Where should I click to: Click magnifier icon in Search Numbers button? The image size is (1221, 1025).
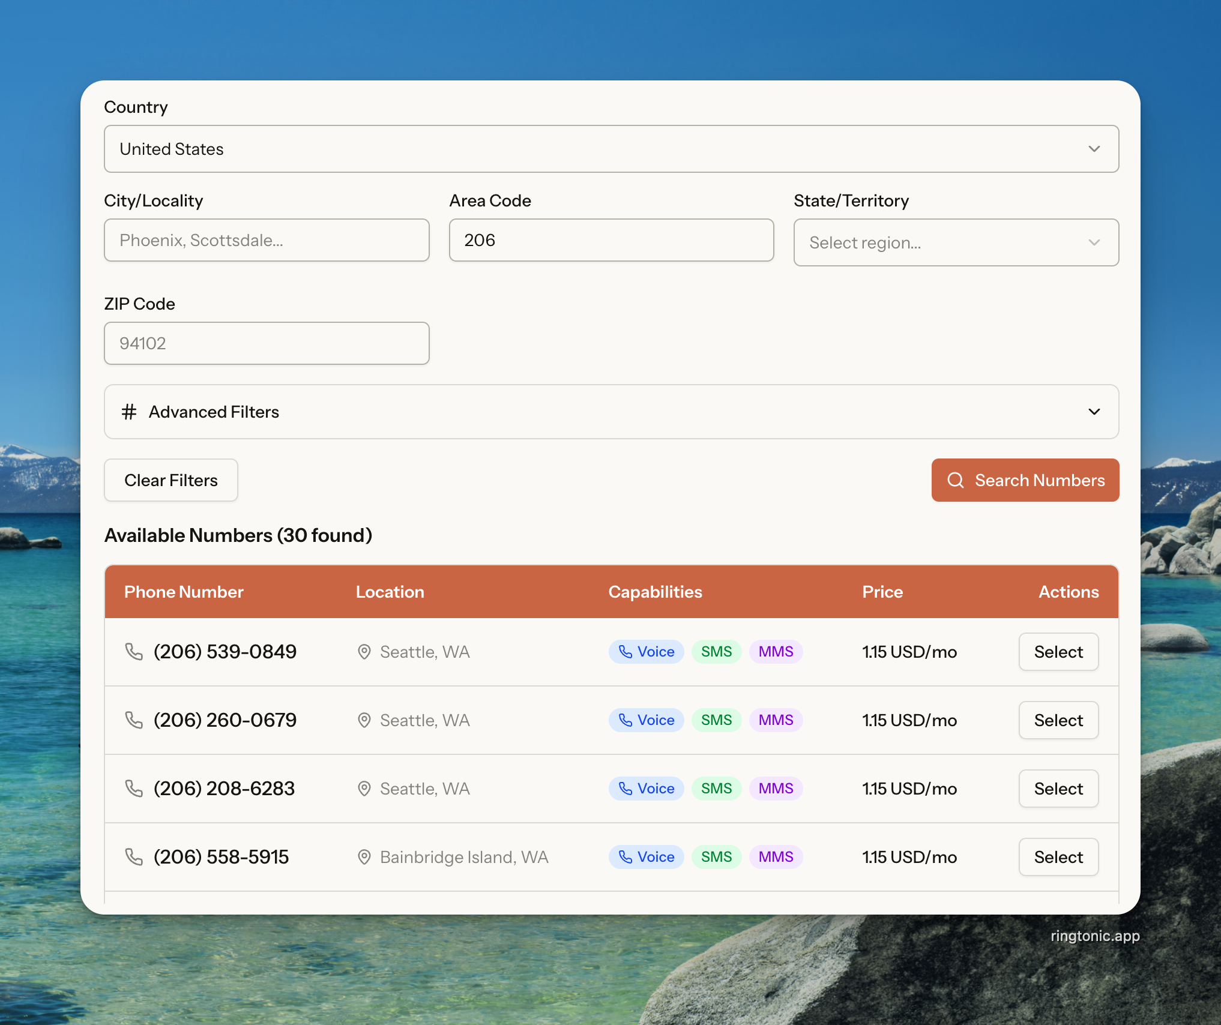pyautogui.click(x=955, y=480)
